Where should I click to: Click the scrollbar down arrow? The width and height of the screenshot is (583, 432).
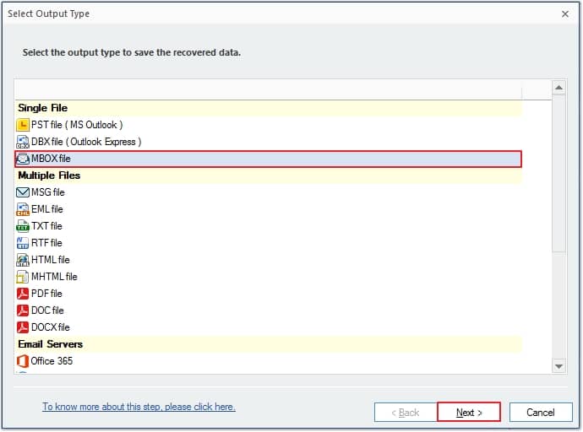pos(558,366)
